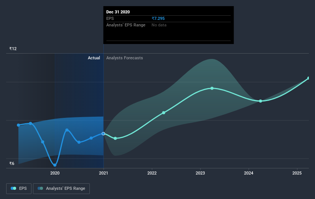Click the ₹7.295 EPS value in tooltip

point(158,18)
